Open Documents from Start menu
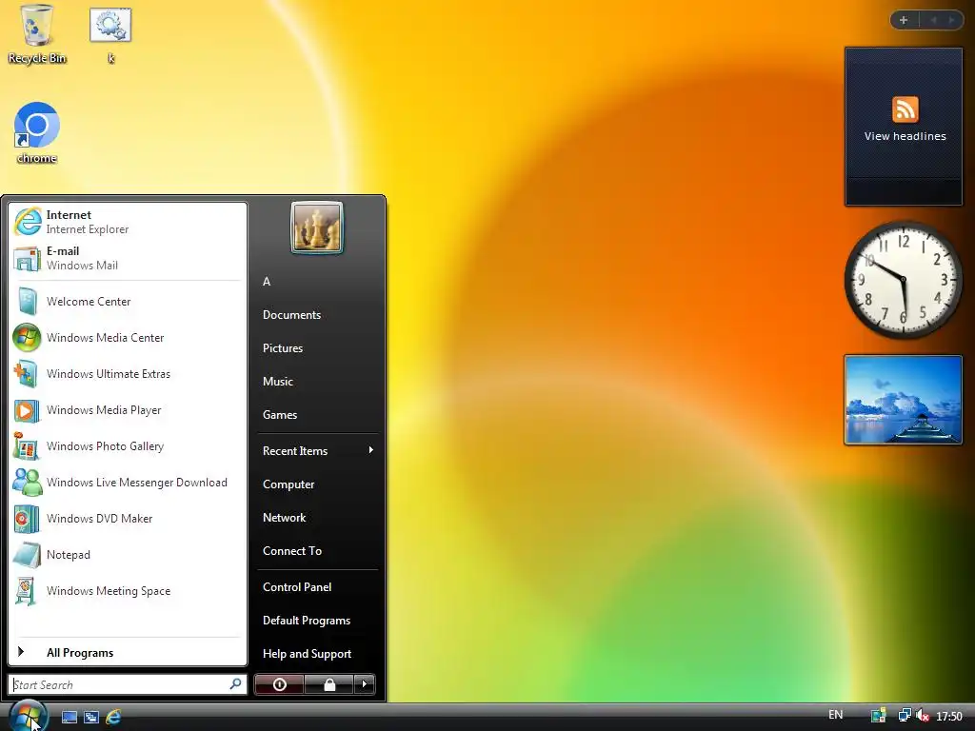Screen dimensions: 975x731 click(317, 314)
